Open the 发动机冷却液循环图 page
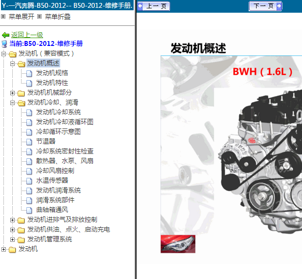302x279 pixels. tap(65, 122)
